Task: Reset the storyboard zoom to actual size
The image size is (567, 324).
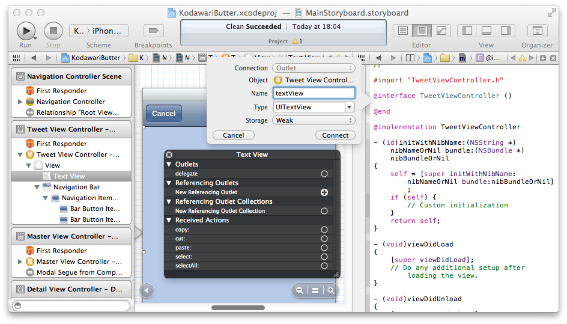Action: click(x=315, y=290)
